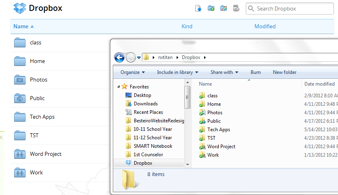Open the recent locations dropdown arrow
This screenshot has width=338, height=195.
point(139,58)
